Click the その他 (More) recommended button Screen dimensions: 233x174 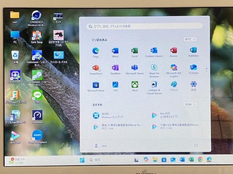[x=190, y=104]
